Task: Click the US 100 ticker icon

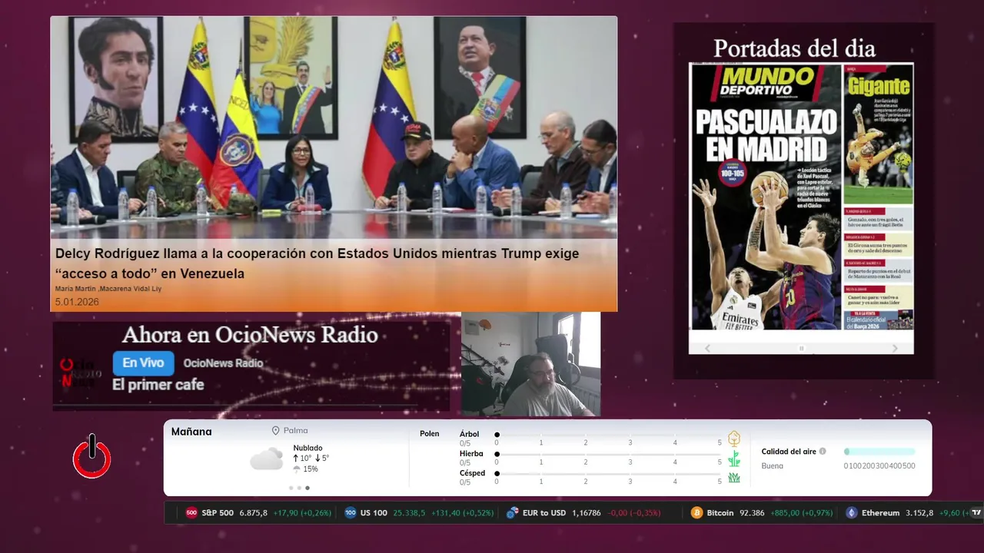Action: coord(351,512)
